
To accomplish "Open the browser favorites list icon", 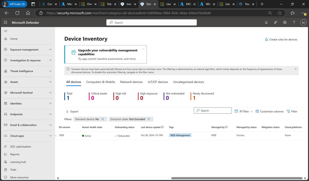I will point(292,13).
